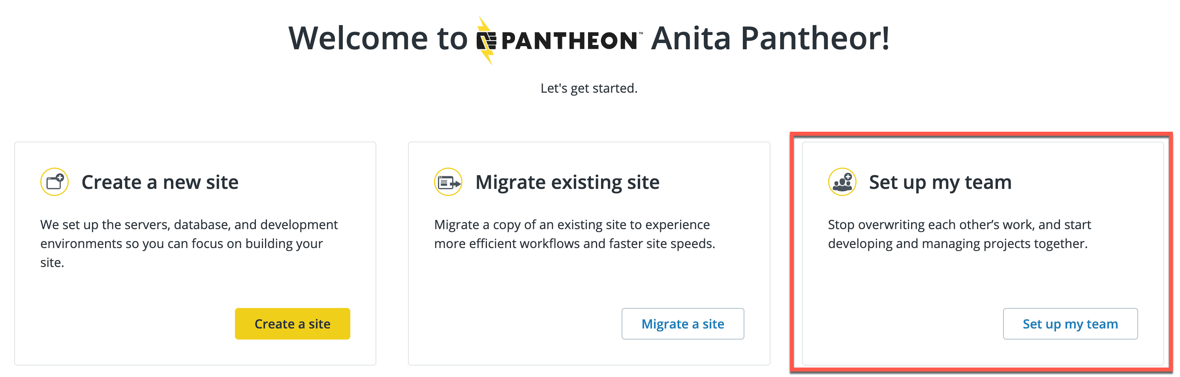Select the Migrate existing site card

click(x=589, y=254)
